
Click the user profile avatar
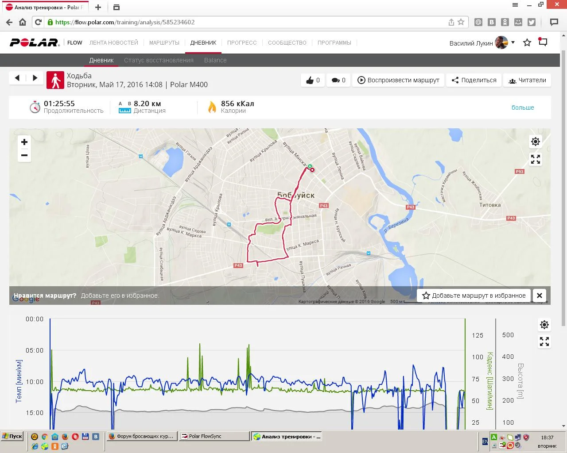501,42
